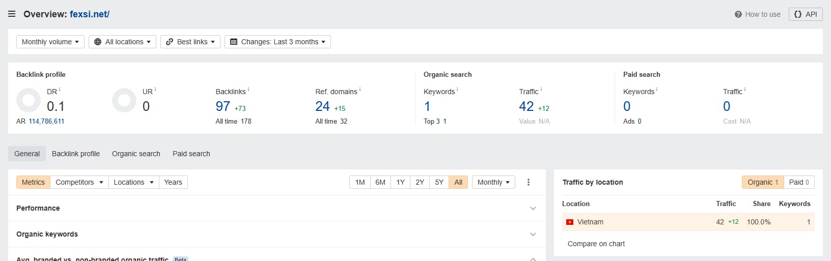The image size is (831, 261).
Task: Click the Ref. domains info icon
Action: (360, 90)
